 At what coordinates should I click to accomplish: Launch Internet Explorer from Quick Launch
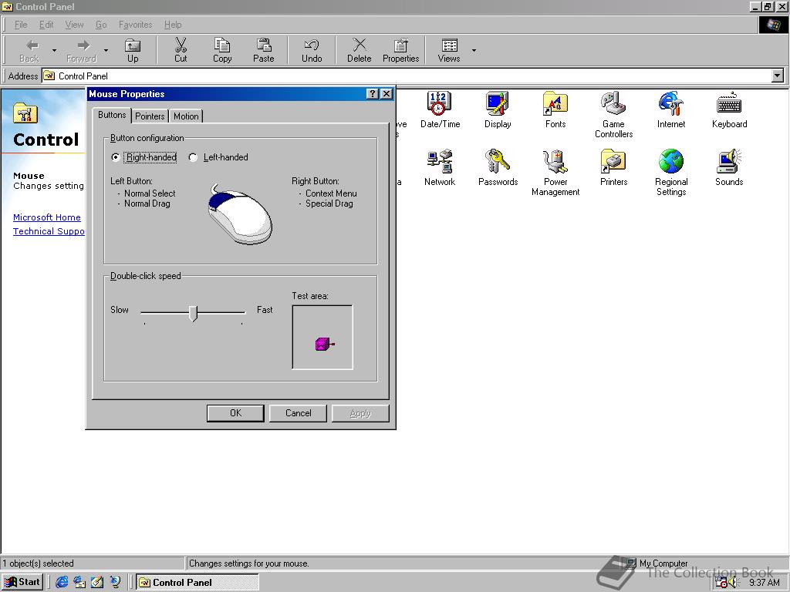pyautogui.click(x=62, y=582)
